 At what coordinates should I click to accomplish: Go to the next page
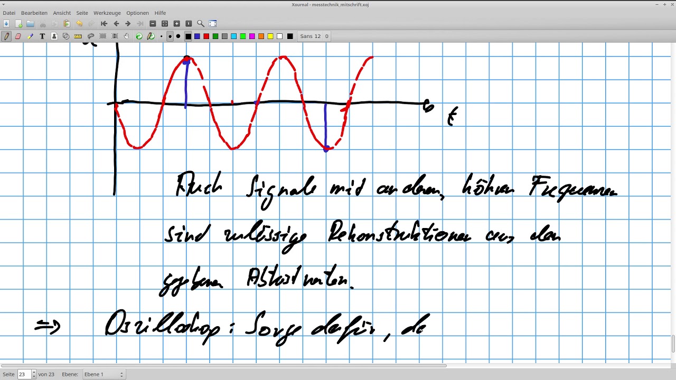pyautogui.click(x=128, y=24)
